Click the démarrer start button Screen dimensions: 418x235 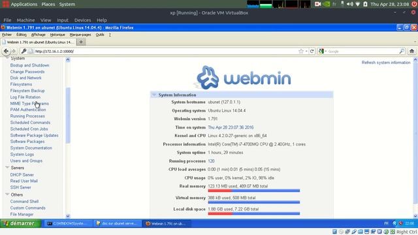(20, 223)
